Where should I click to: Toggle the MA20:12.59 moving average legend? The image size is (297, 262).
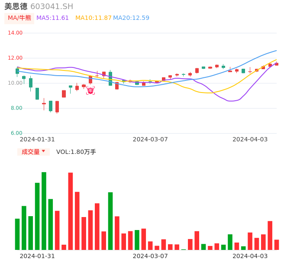pos(131,18)
